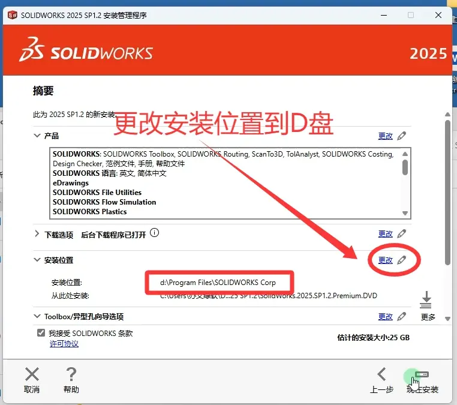Click the 更多 download arrow icon
The image size is (457, 405).
426,299
